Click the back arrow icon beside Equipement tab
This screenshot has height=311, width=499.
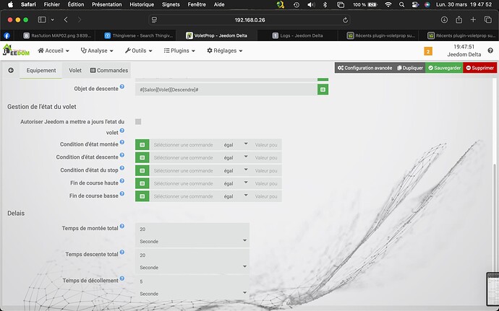coord(11,70)
